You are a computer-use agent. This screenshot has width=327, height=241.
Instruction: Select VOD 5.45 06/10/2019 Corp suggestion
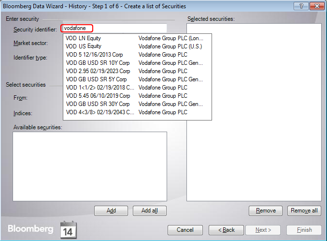click(137, 96)
